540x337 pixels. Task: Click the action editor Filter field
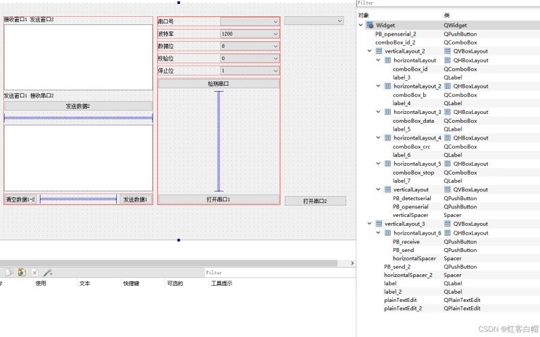pos(280,273)
